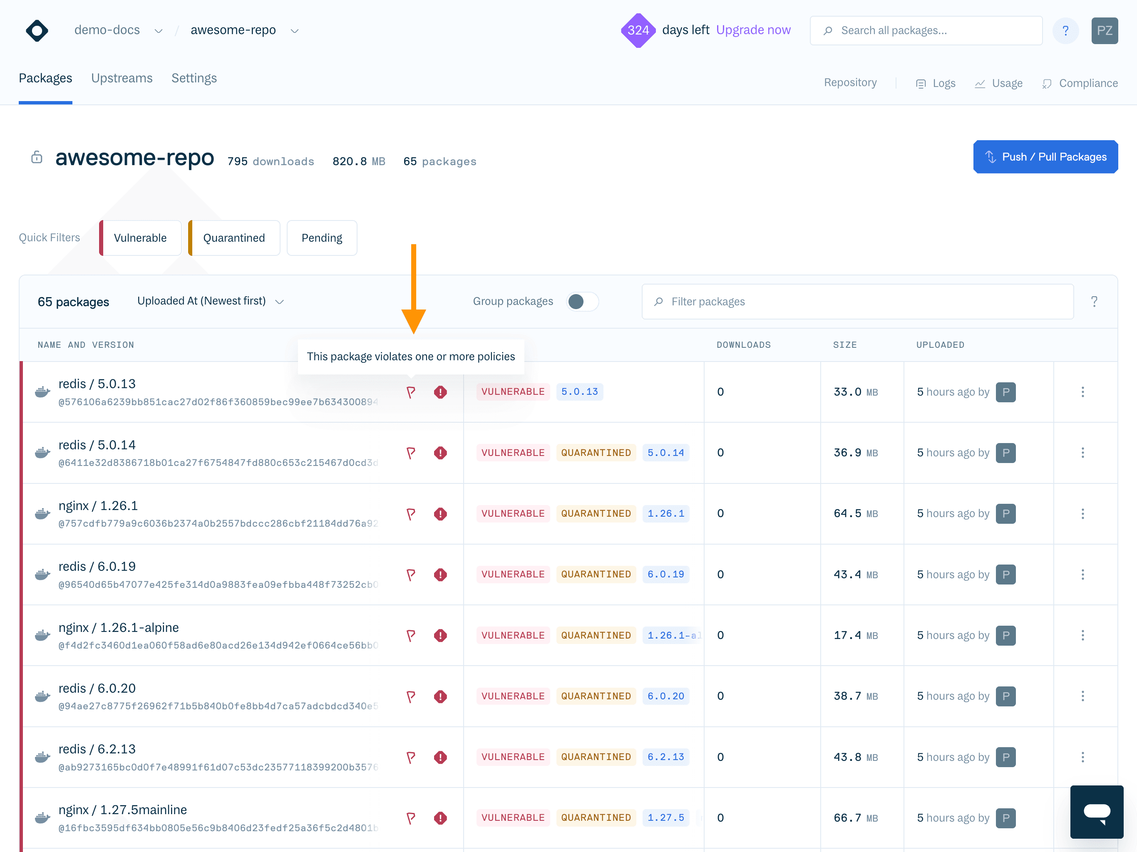Expand the demo-docs workspace dropdown
Screen dimensions: 1137x852
coord(158,31)
